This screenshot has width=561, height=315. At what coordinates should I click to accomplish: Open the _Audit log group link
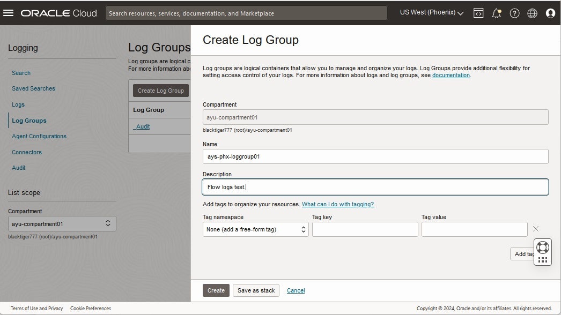(142, 126)
